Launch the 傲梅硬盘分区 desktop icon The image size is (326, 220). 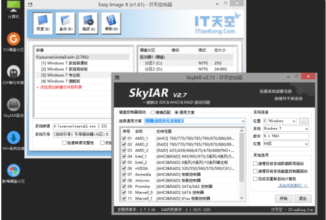(x=14, y=174)
